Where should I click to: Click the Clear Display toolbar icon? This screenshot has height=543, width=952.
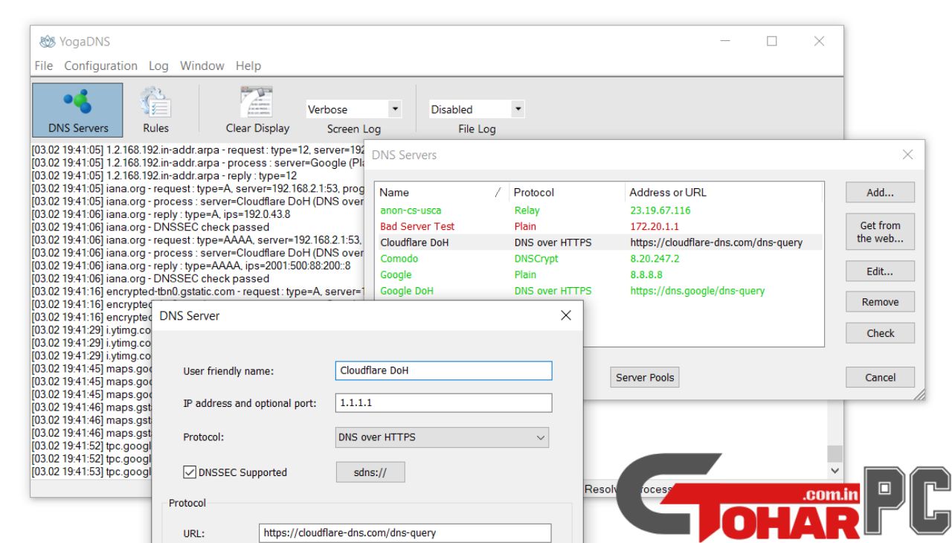[257, 109]
